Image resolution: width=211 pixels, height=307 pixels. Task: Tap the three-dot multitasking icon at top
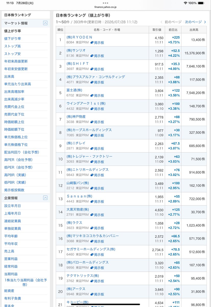[x=105, y=3]
